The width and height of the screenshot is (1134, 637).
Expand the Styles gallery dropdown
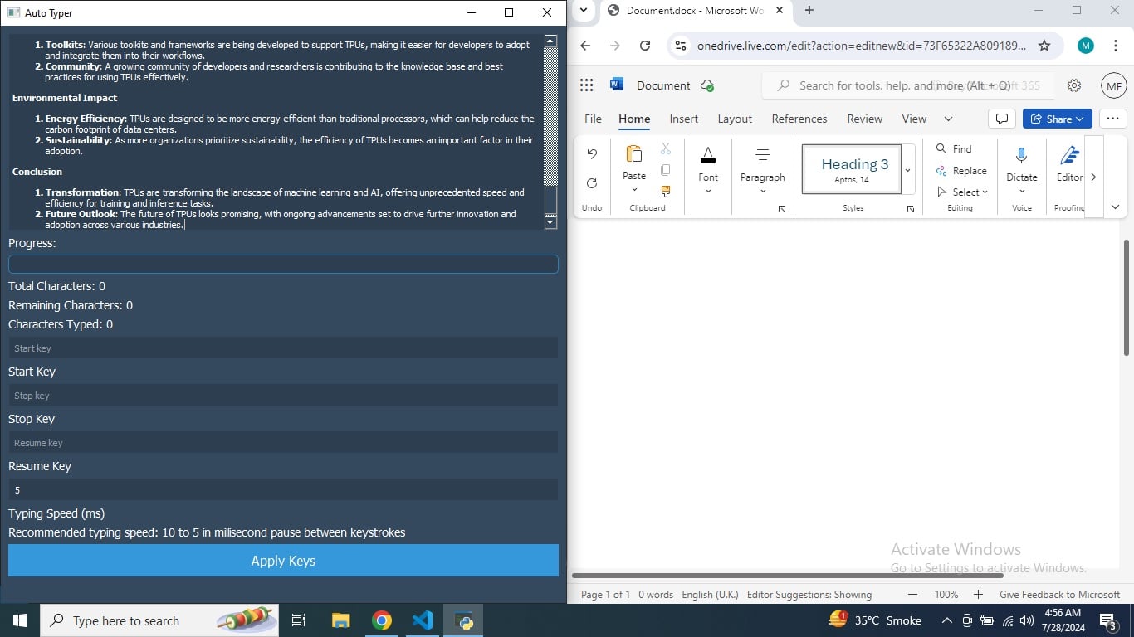pos(908,170)
